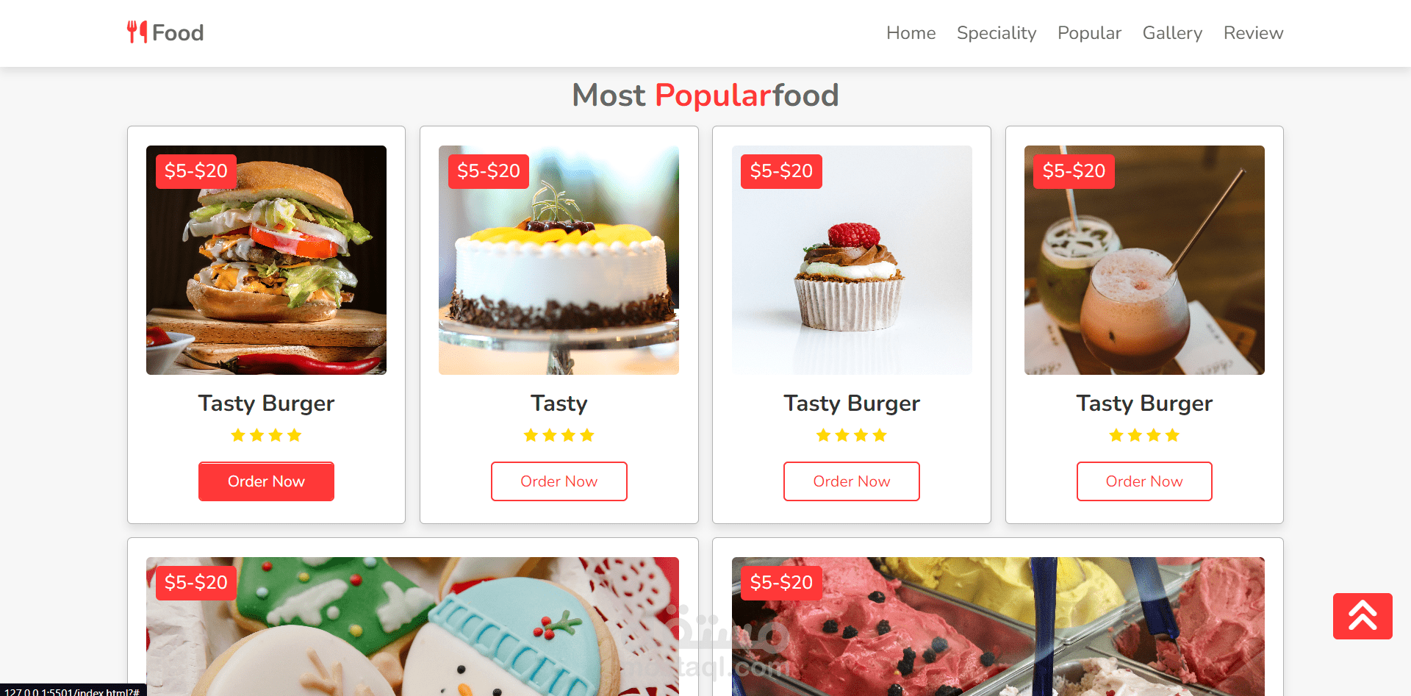
Task: Select the burger photo thumbnail
Action: tap(266, 260)
